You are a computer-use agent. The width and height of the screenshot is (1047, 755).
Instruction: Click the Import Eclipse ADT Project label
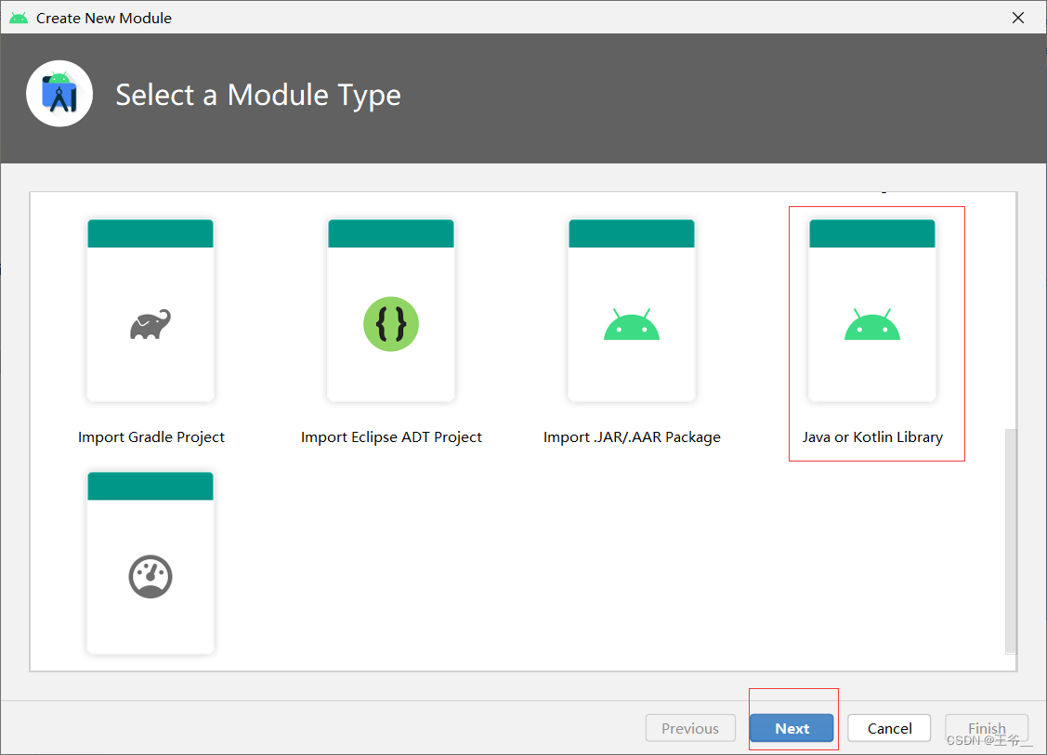point(390,437)
